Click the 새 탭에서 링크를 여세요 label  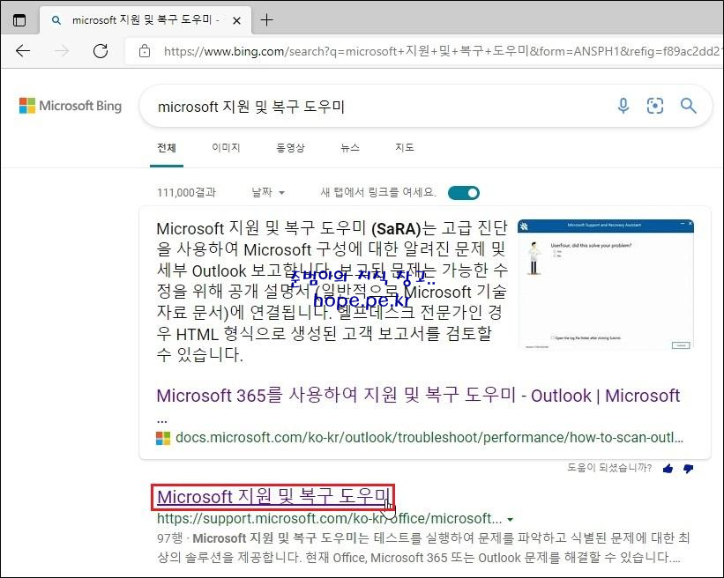coord(378,192)
